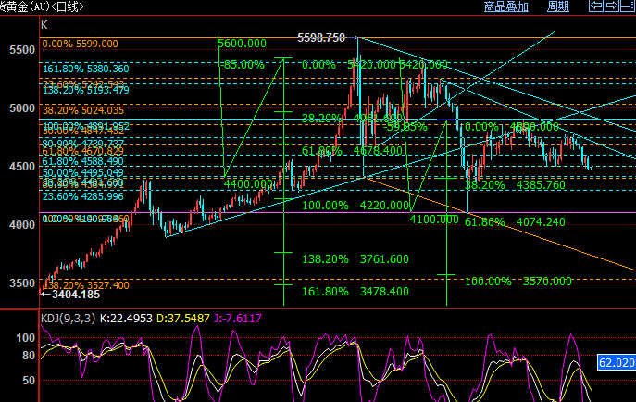Click the 100.00% 4220.000 level label
This screenshot has width=636, height=402.
point(355,206)
